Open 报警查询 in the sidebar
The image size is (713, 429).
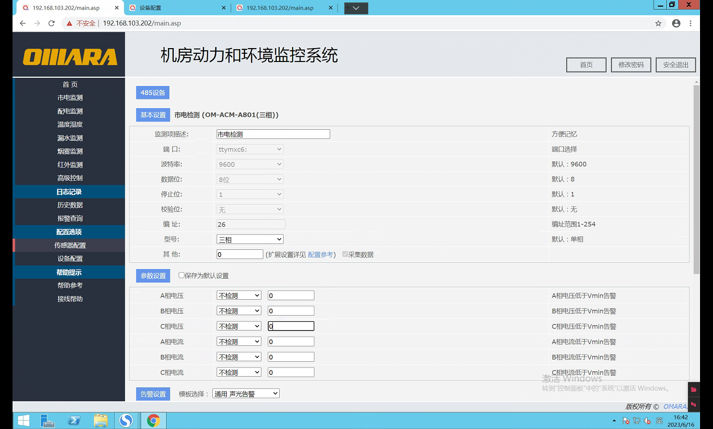coord(70,218)
